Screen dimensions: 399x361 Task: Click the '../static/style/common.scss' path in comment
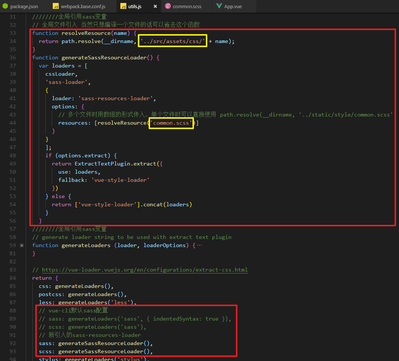point(346,115)
